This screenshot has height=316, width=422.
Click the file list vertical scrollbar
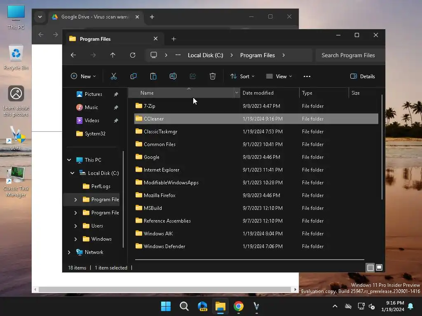[x=382, y=147]
